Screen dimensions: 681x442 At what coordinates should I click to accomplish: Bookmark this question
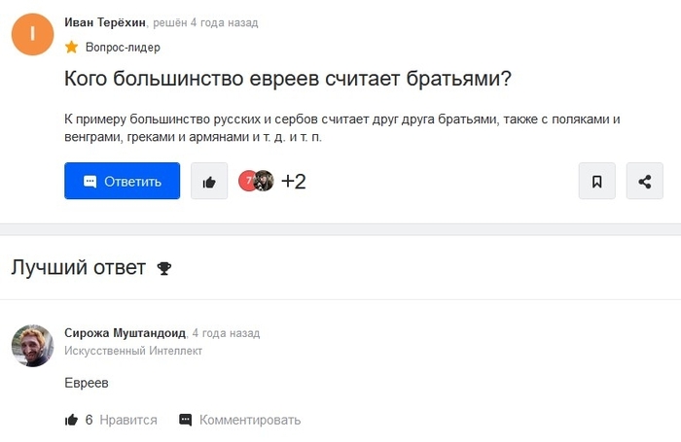coord(596,181)
